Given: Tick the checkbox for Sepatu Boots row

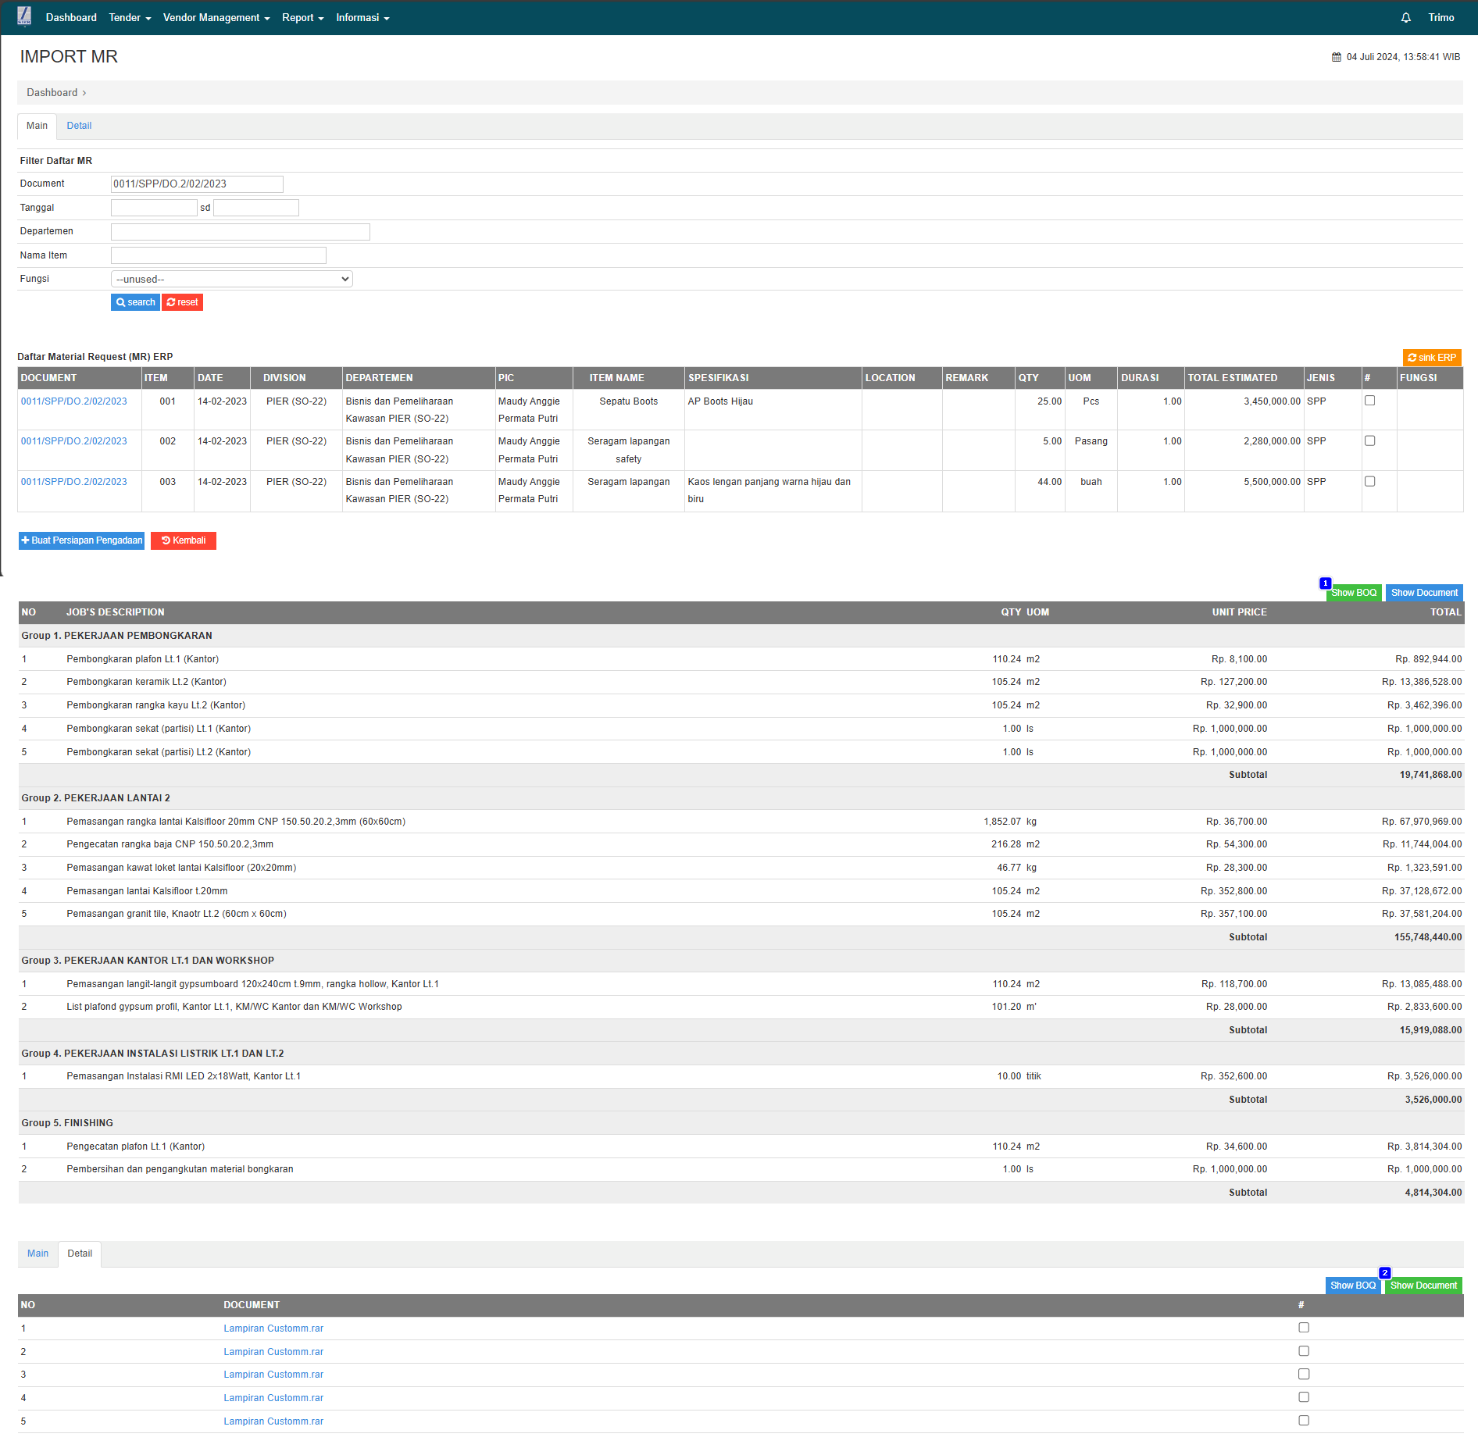Looking at the screenshot, I should point(1369,401).
